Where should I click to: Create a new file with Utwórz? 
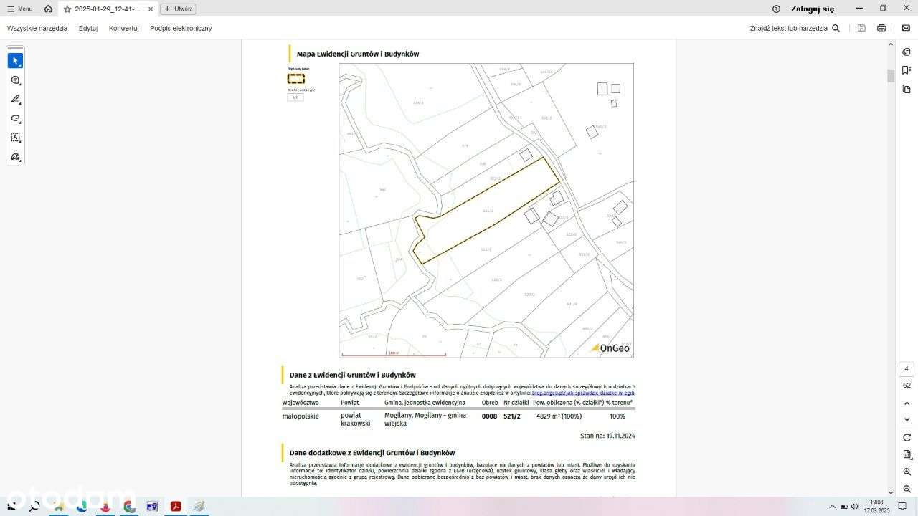(x=179, y=9)
